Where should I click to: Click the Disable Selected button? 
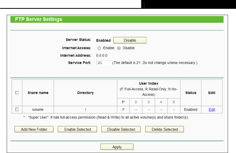pos(121,129)
